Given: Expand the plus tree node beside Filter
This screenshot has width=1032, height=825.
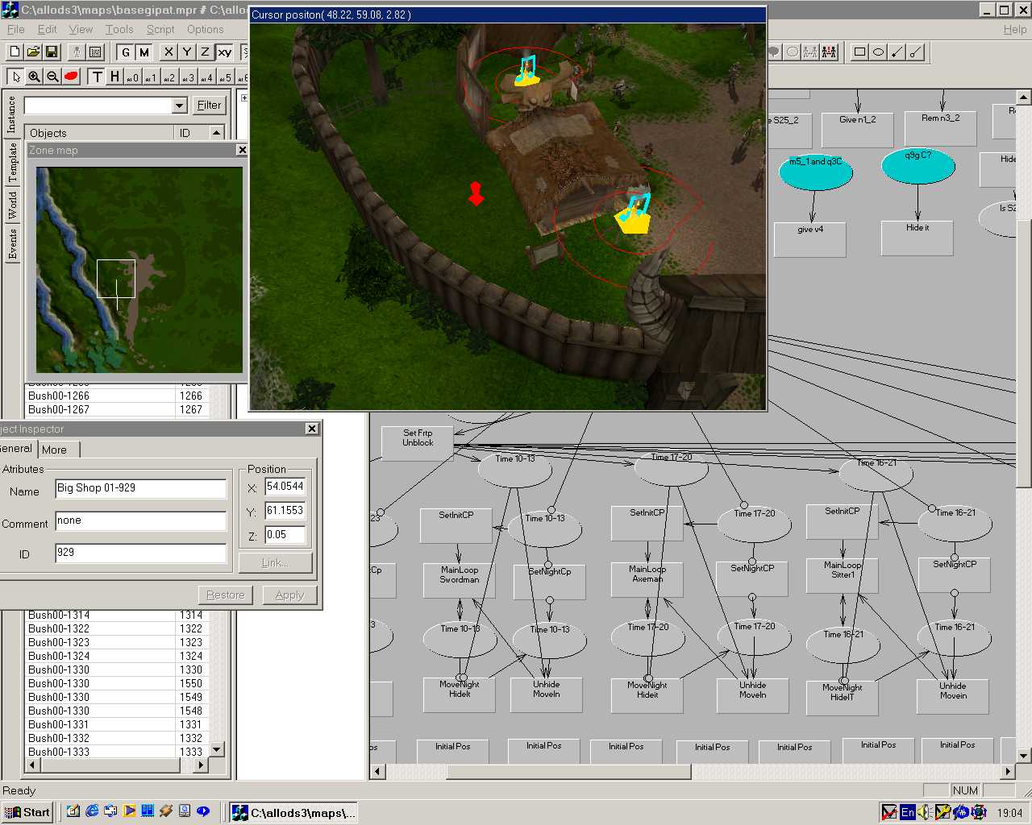Looking at the screenshot, I should click(x=243, y=97).
